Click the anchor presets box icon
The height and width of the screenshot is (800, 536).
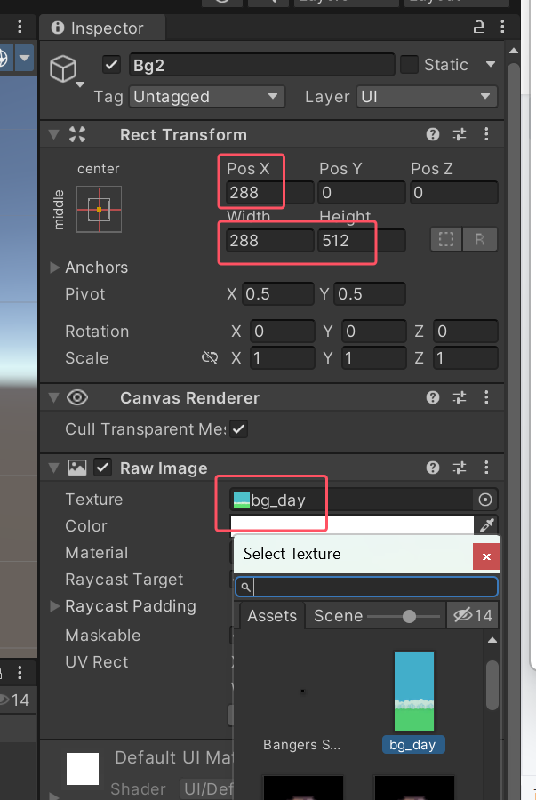pyautogui.click(x=99, y=209)
